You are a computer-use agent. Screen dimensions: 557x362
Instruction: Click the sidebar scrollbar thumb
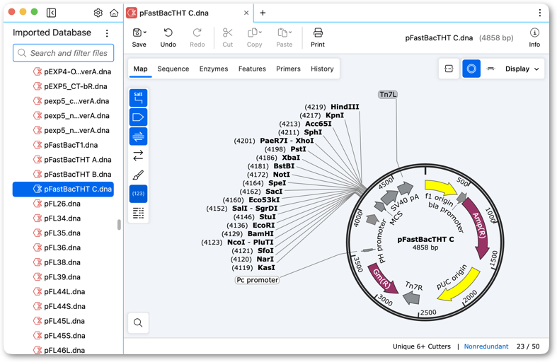[x=119, y=225]
